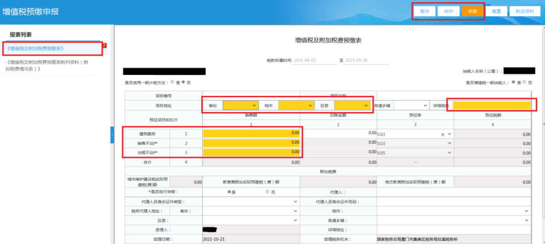Open the 附加税费情况表 attachment report item
Viewport: 545px width, 244px height.
pos(49,65)
